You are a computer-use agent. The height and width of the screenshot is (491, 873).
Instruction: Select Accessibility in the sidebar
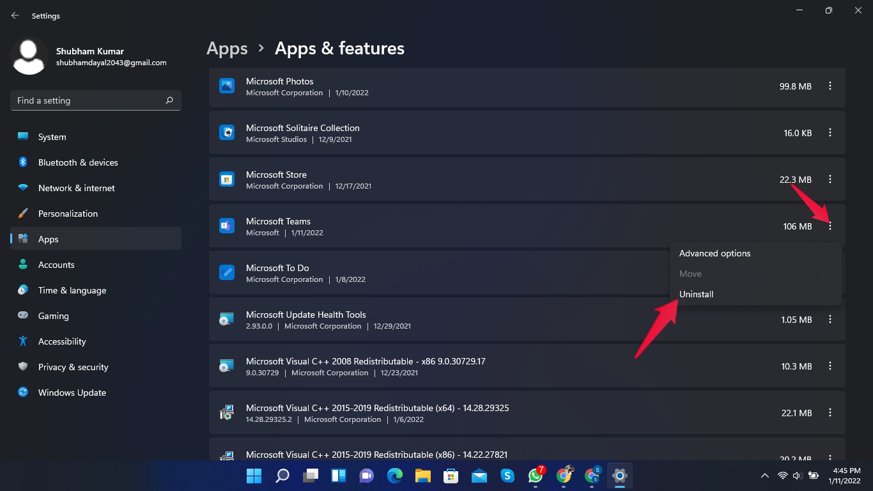[x=62, y=341]
